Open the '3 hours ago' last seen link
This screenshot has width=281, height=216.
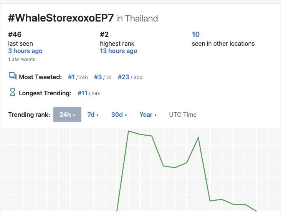click(25, 51)
